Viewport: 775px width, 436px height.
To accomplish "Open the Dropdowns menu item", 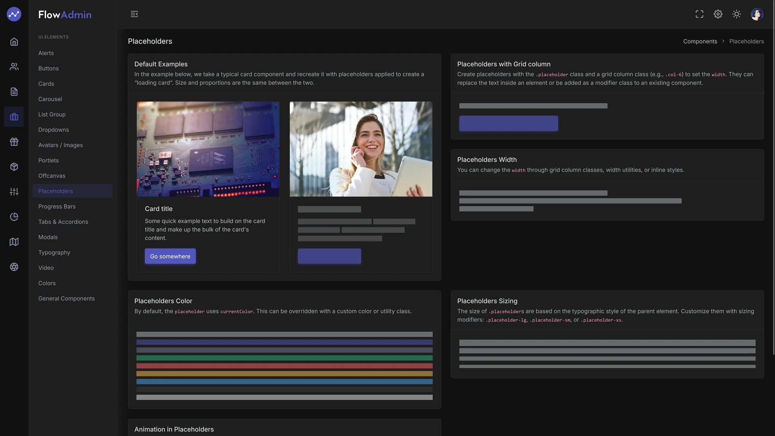I will click(x=54, y=130).
